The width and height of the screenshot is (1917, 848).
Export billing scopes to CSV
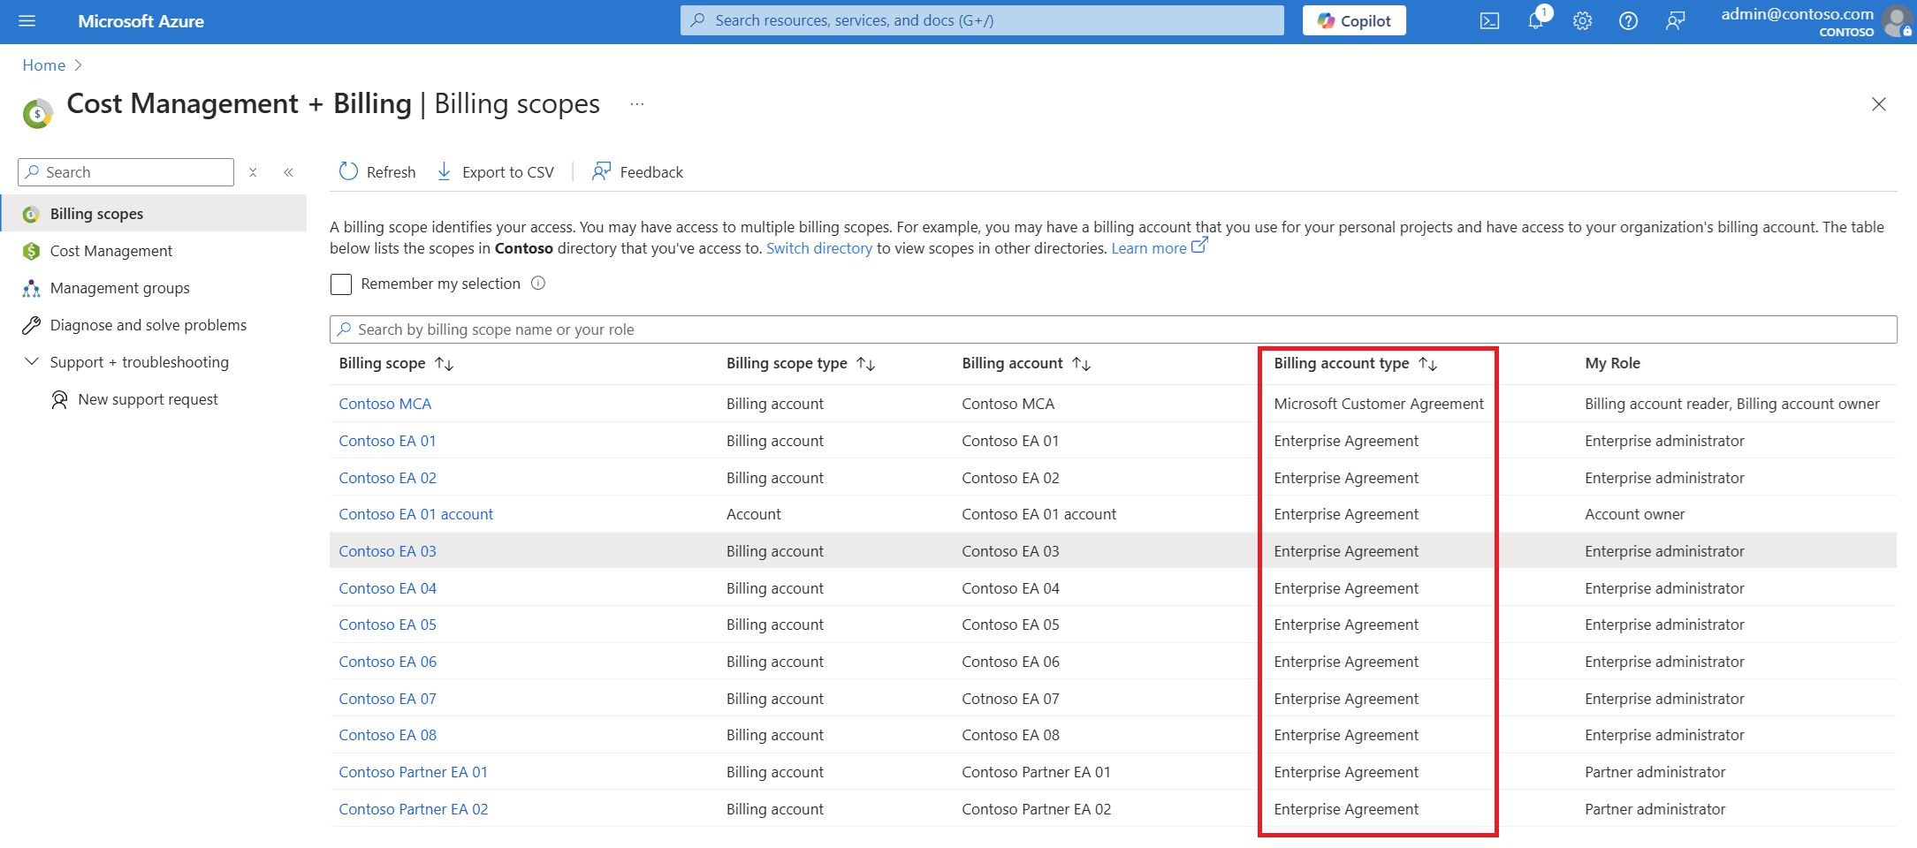pos(496,172)
